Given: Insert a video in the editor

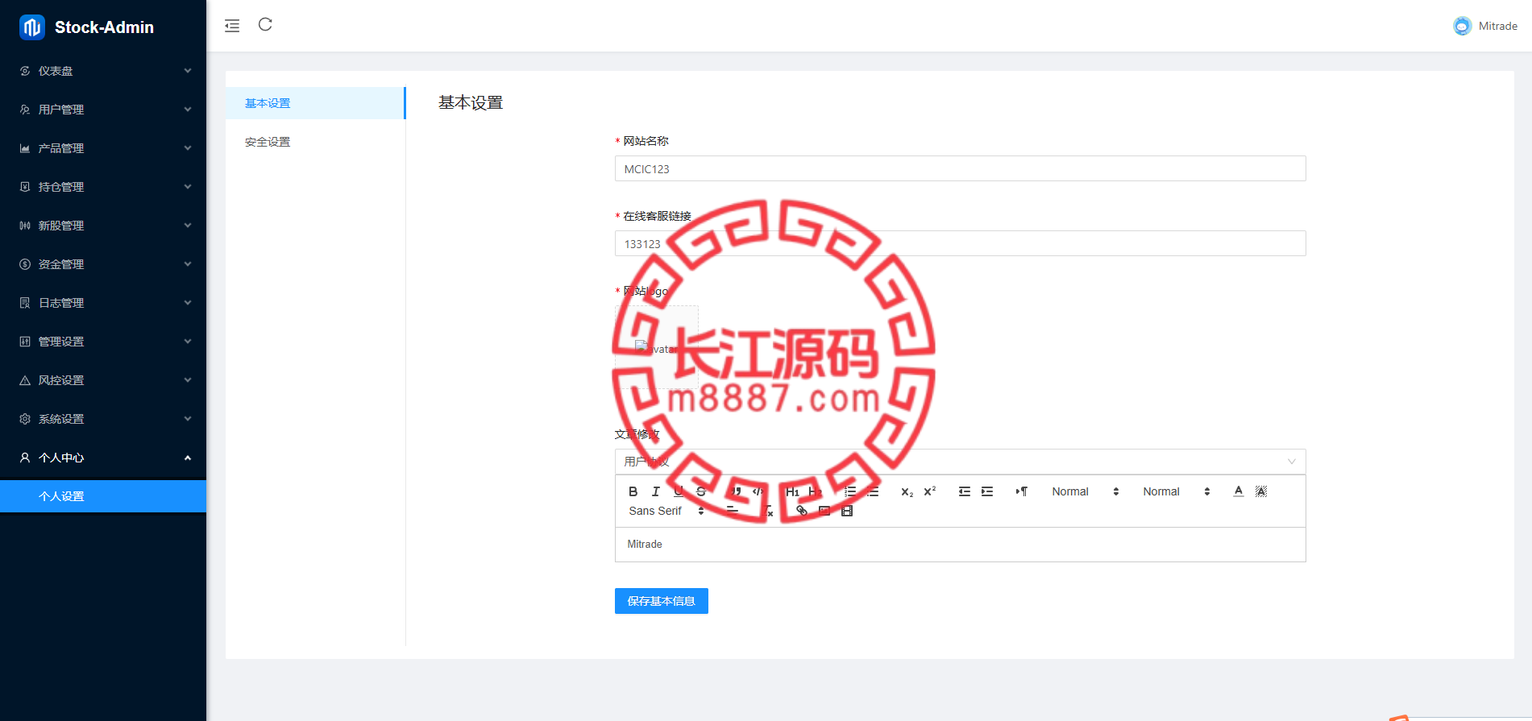Looking at the screenshot, I should [x=847, y=511].
